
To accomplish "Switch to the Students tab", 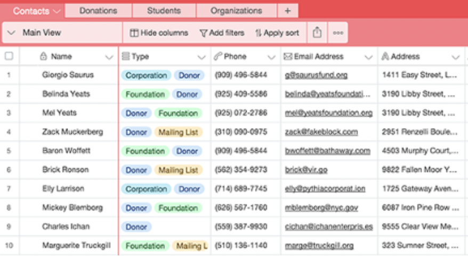I will [x=164, y=11].
